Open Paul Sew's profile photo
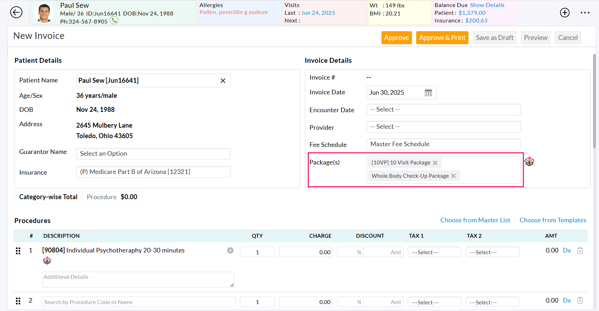 pos(44,13)
